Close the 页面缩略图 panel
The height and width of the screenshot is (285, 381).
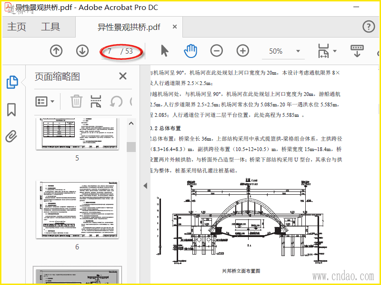[x=123, y=76]
